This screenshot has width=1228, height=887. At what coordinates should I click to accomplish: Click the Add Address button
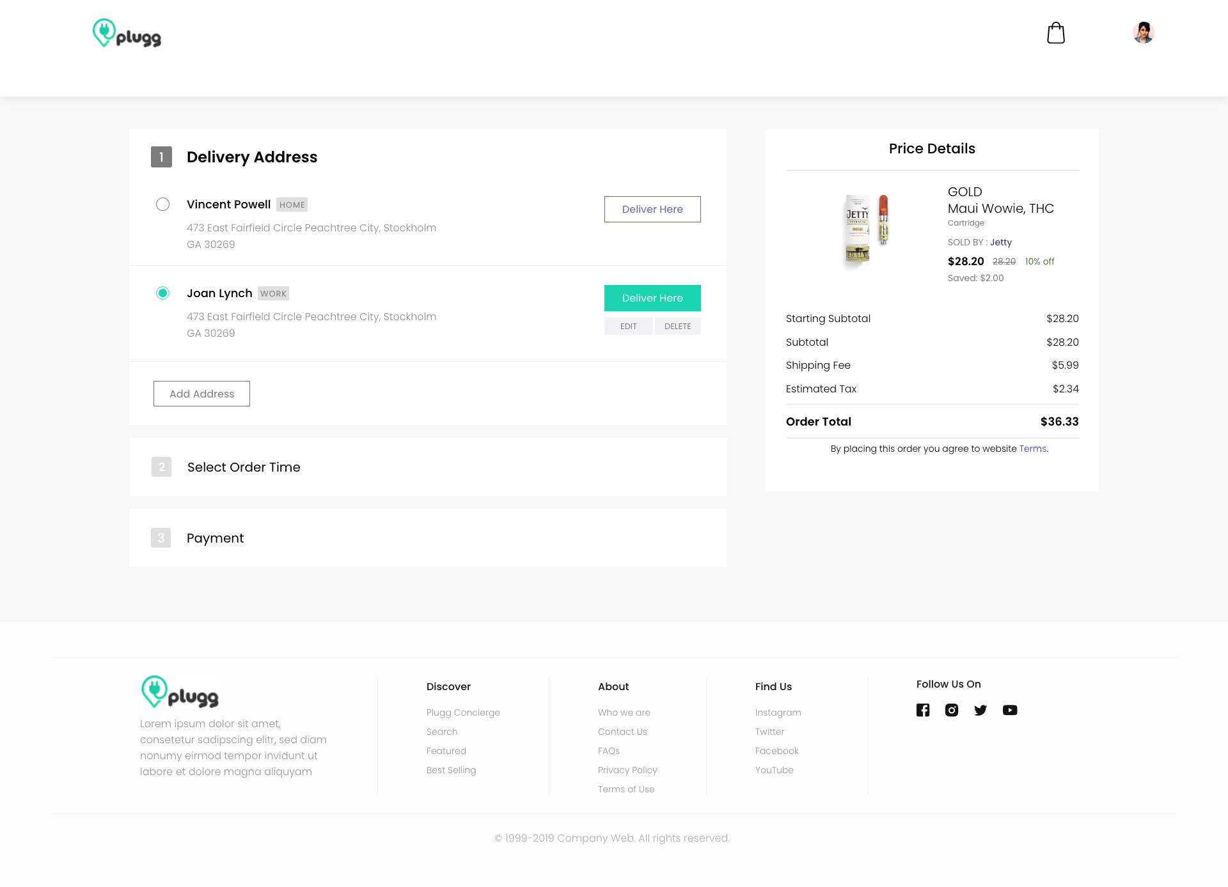(x=201, y=394)
